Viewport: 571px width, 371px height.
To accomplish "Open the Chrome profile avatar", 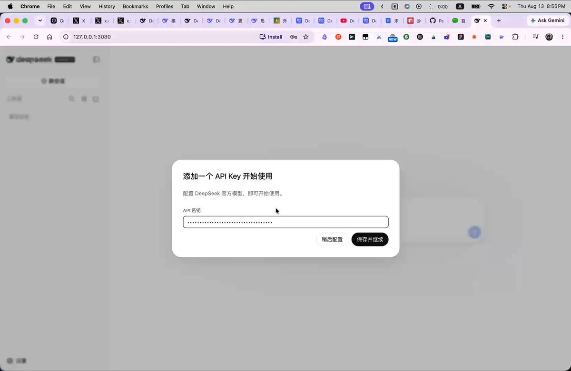I will point(549,37).
